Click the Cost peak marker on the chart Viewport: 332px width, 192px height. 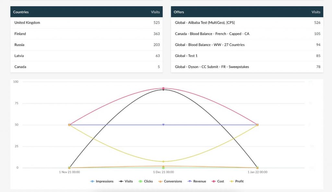pyautogui.click(x=164, y=88)
